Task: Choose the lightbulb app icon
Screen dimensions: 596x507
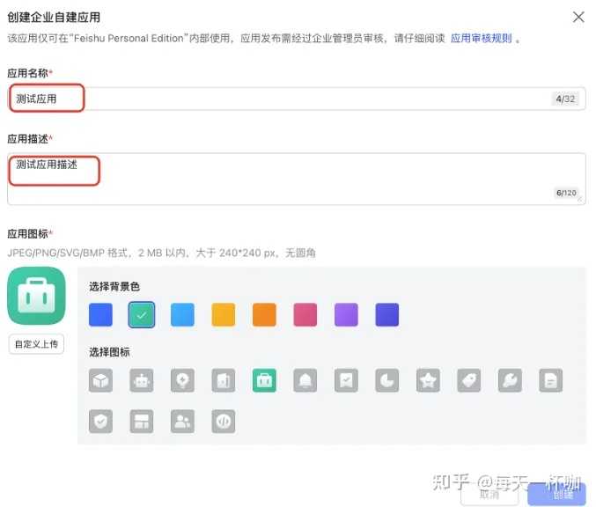Action: (x=182, y=380)
